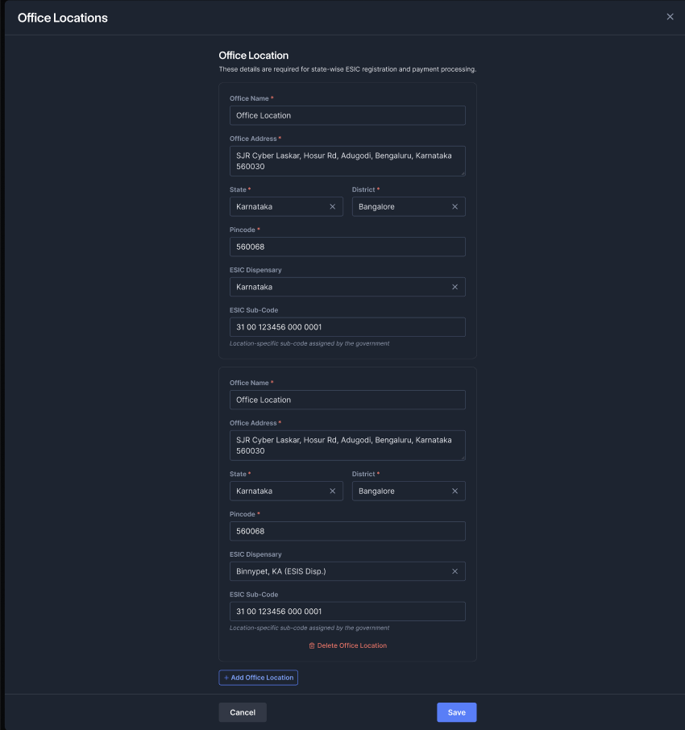This screenshot has width=685, height=730.
Task: Click the second ESIC Sub-Code input field
Action: [347, 612]
